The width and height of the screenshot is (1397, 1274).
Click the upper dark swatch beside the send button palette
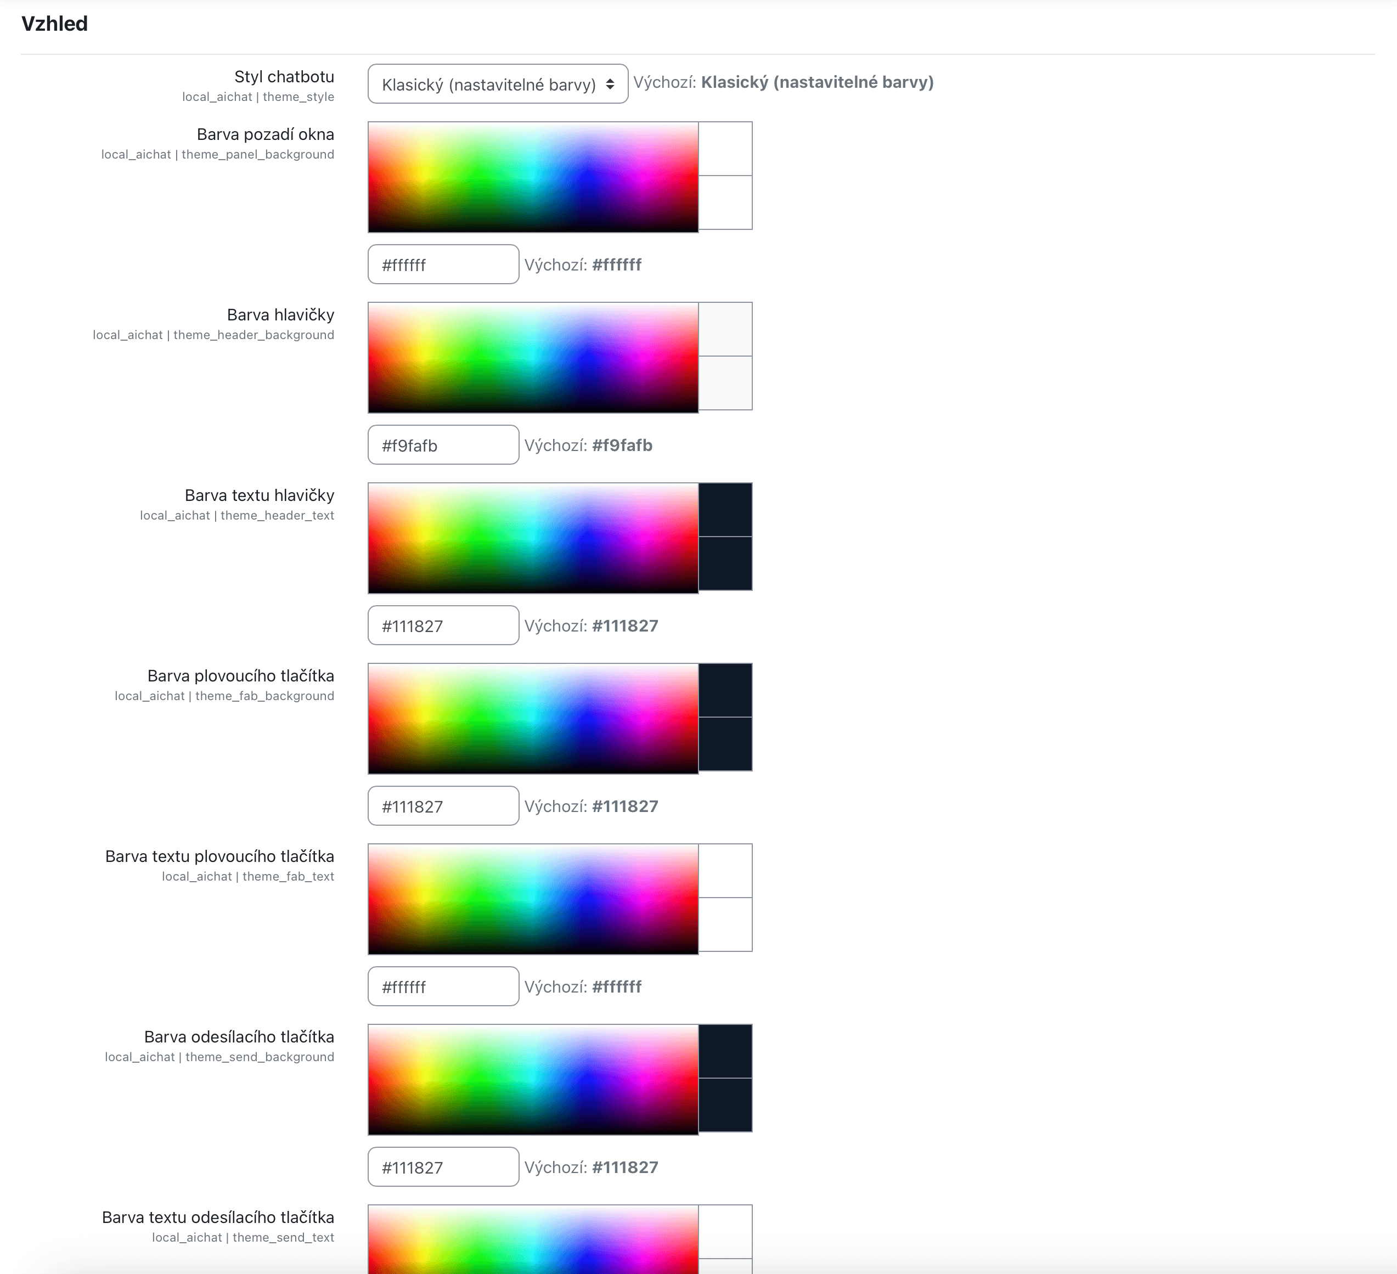click(725, 1051)
